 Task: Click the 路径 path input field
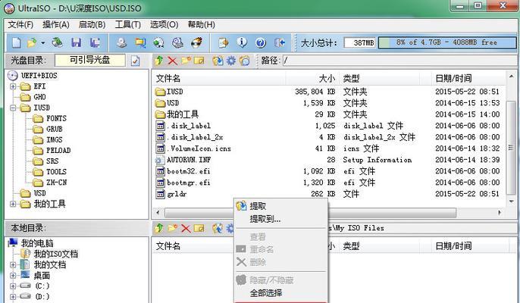pyautogui.click(x=399, y=61)
